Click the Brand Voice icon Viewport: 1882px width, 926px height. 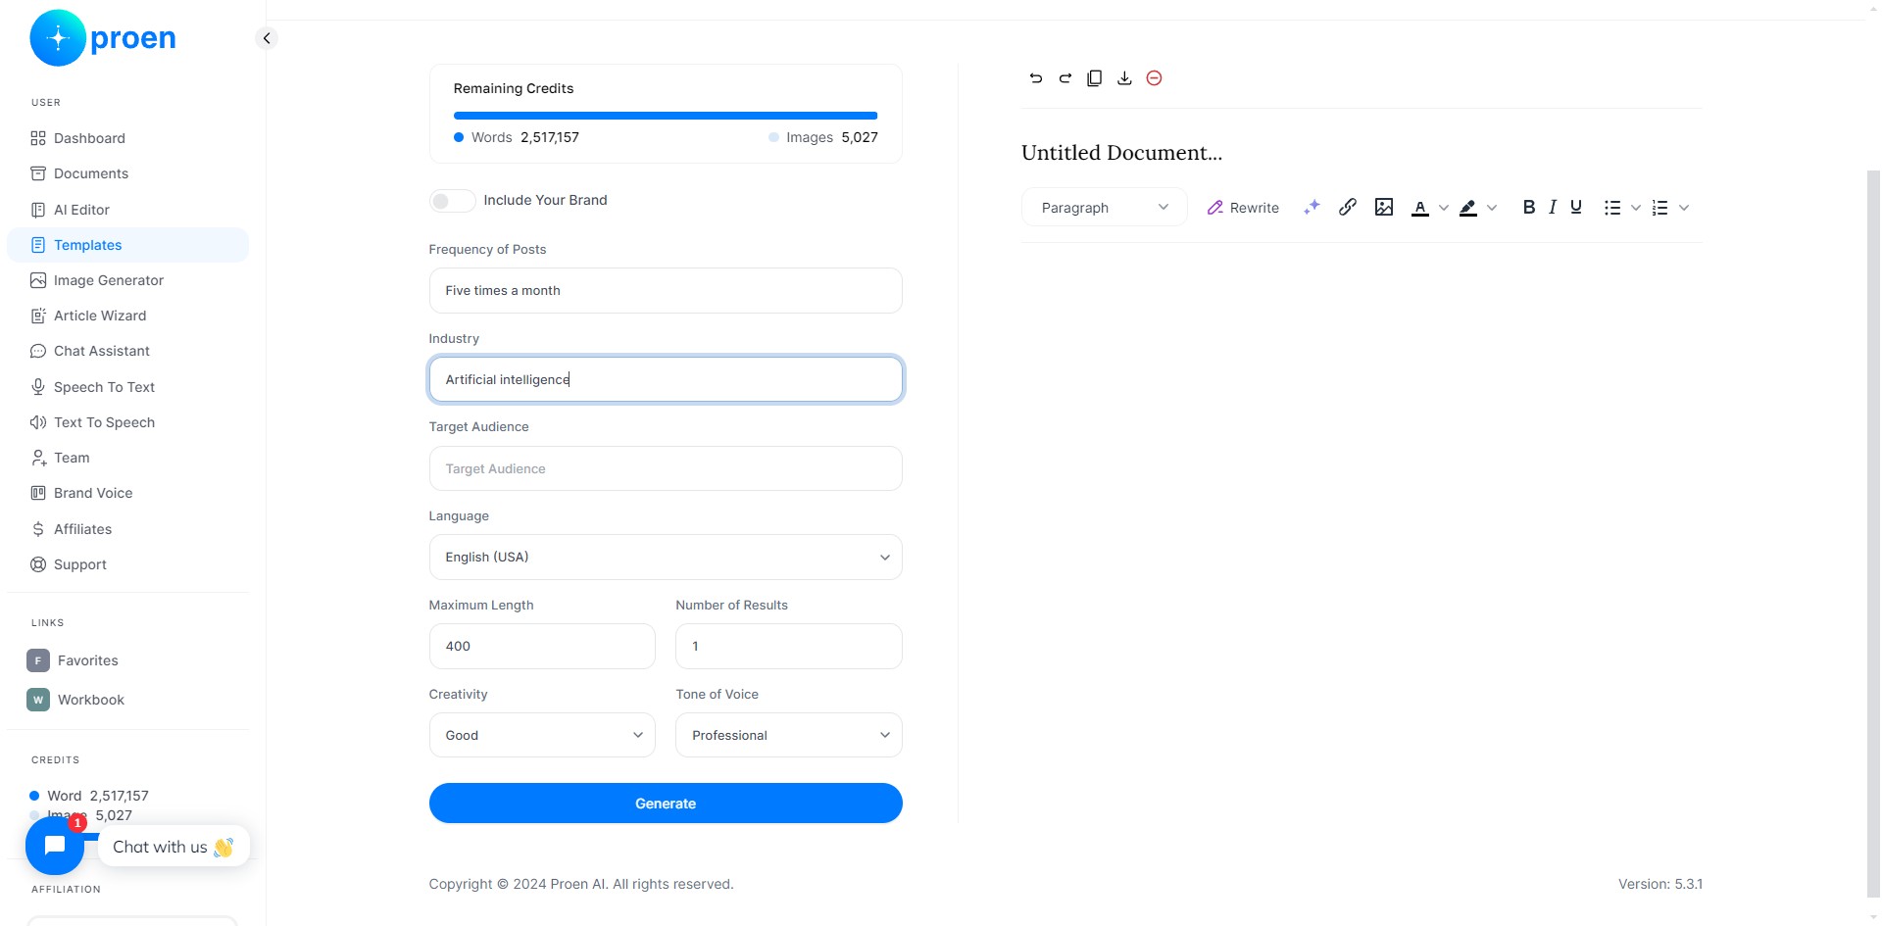[38, 493]
